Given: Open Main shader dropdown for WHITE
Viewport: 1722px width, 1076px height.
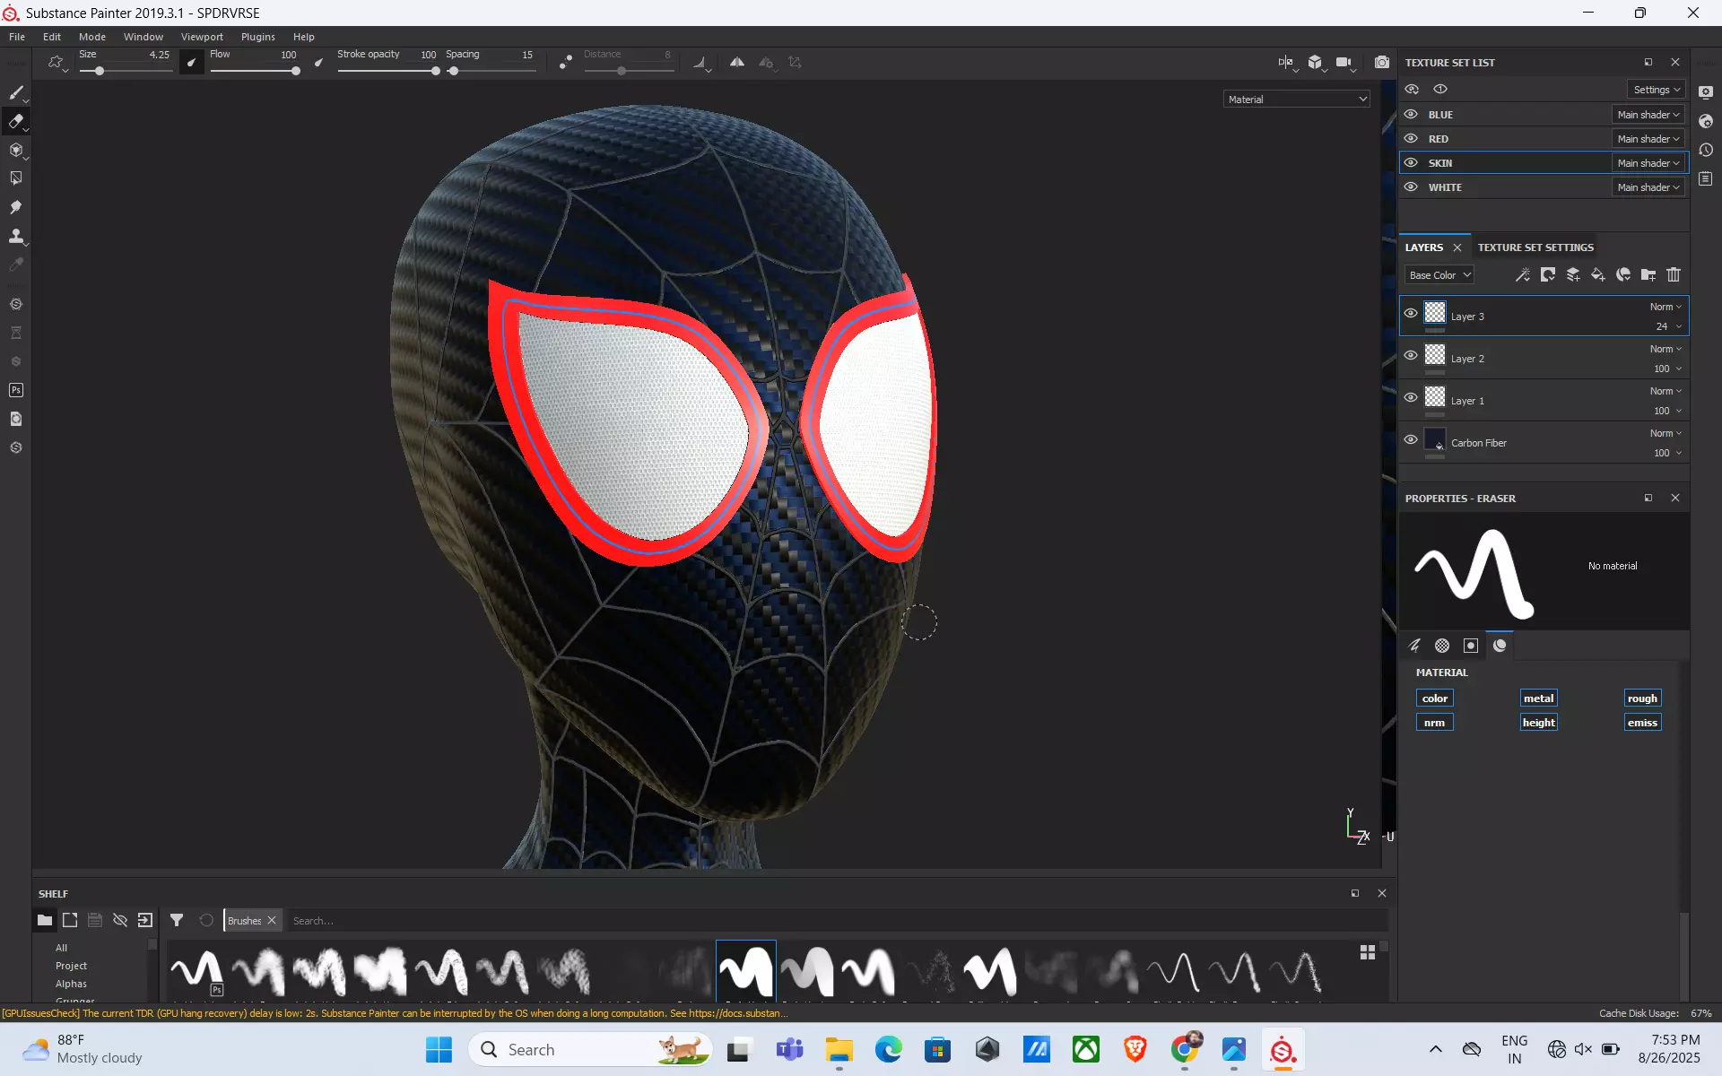Looking at the screenshot, I should point(1648,187).
